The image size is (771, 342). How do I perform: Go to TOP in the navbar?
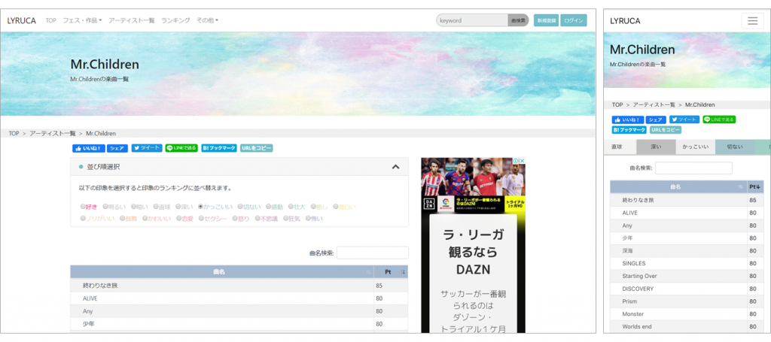coord(50,20)
